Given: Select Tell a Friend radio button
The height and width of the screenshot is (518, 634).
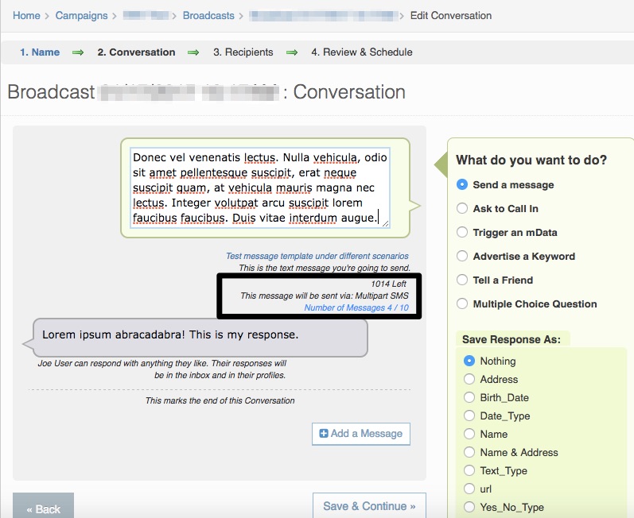Looking at the screenshot, I should [462, 280].
